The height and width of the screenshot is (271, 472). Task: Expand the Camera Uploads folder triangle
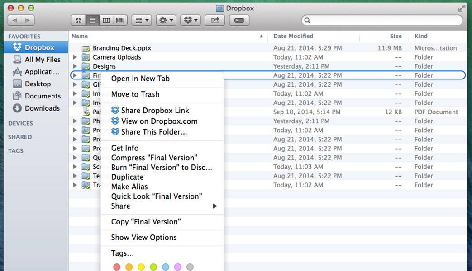(x=75, y=57)
